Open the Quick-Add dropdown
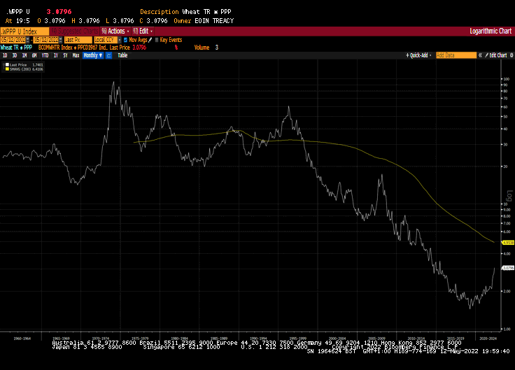 (418, 55)
